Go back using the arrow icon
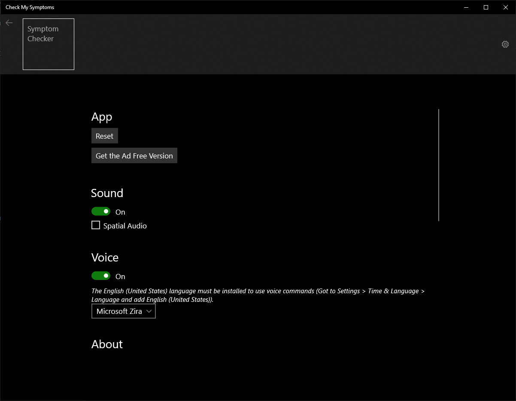 (x=9, y=23)
